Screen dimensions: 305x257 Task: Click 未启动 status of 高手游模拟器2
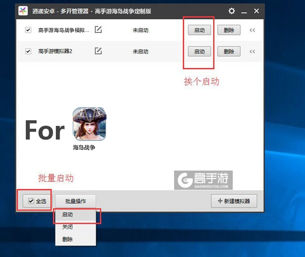click(140, 52)
